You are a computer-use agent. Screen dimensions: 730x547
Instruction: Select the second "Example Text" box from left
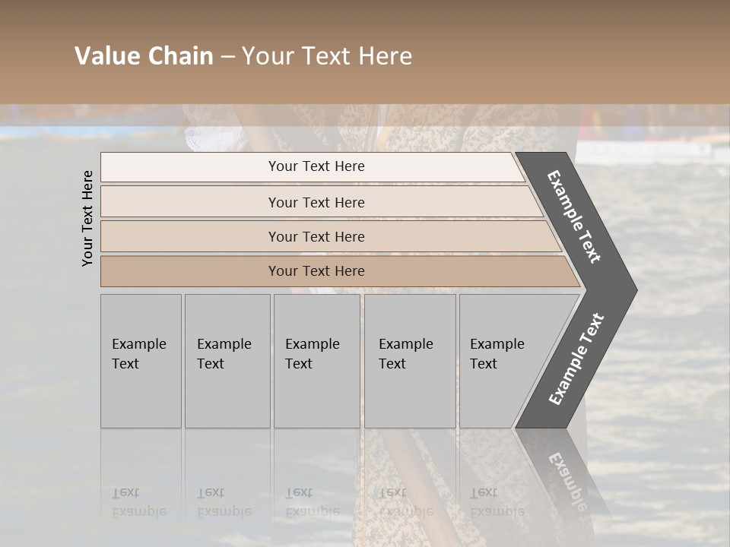point(227,361)
